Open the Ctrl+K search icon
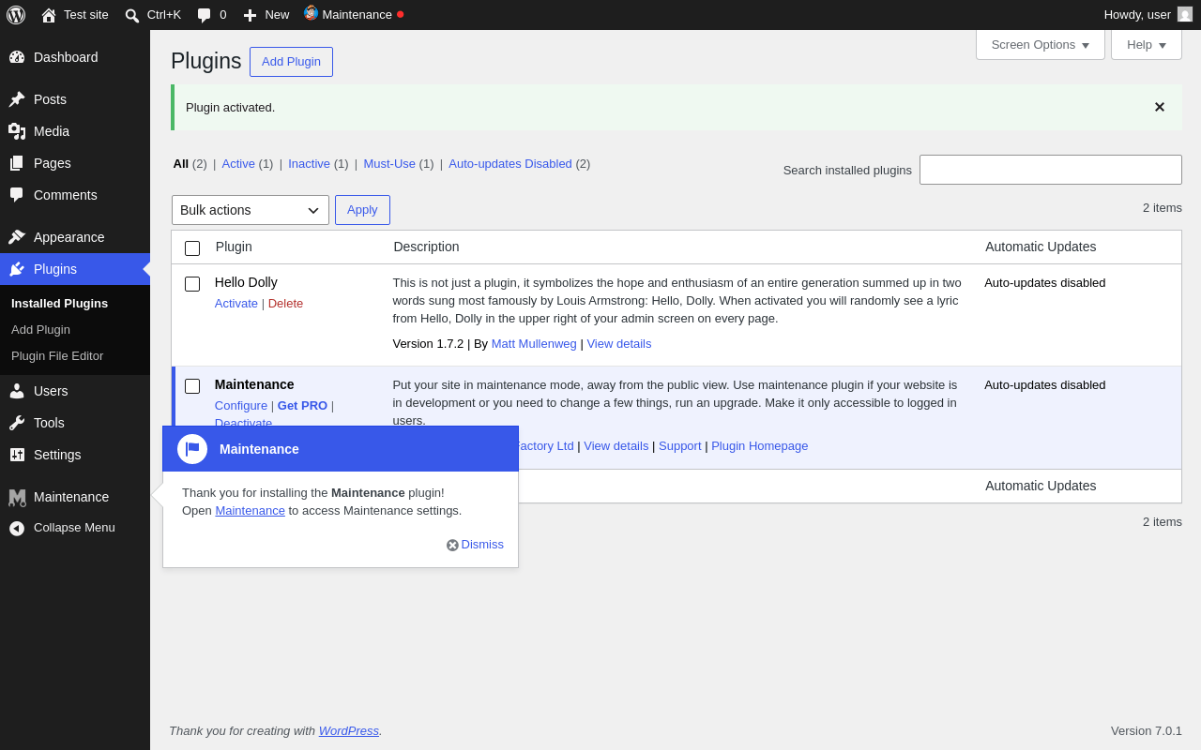This screenshot has height=750, width=1201. 132,15
